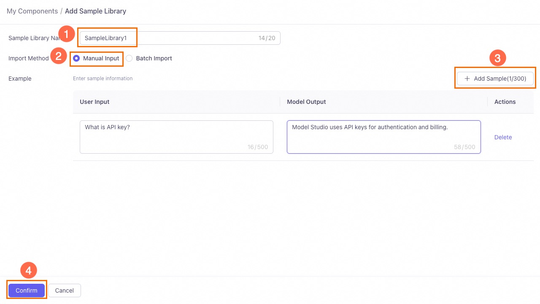Click the Actions column header
The height and width of the screenshot is (304, 540).
tap(505, 102)
